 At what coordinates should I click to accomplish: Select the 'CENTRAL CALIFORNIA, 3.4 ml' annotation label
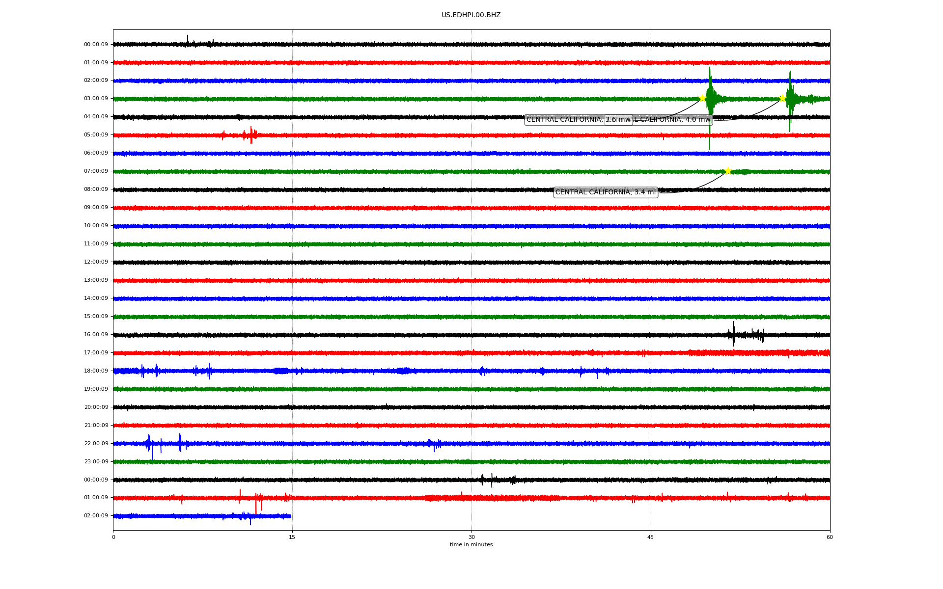[605, 192]
